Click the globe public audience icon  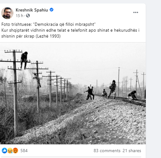click(x=28, y=16)
